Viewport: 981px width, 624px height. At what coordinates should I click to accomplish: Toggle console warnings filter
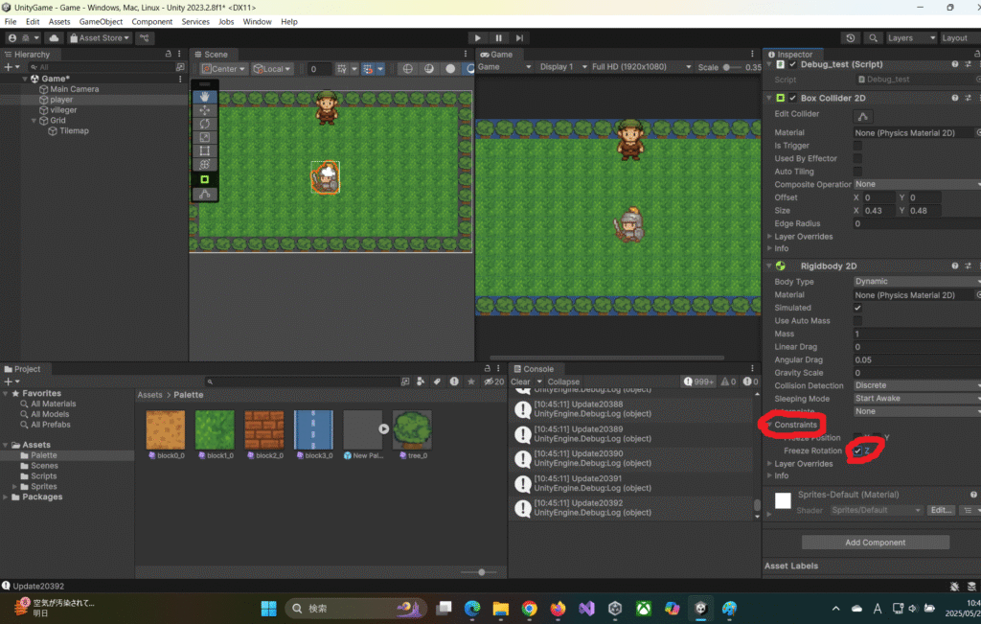(728, 381)
